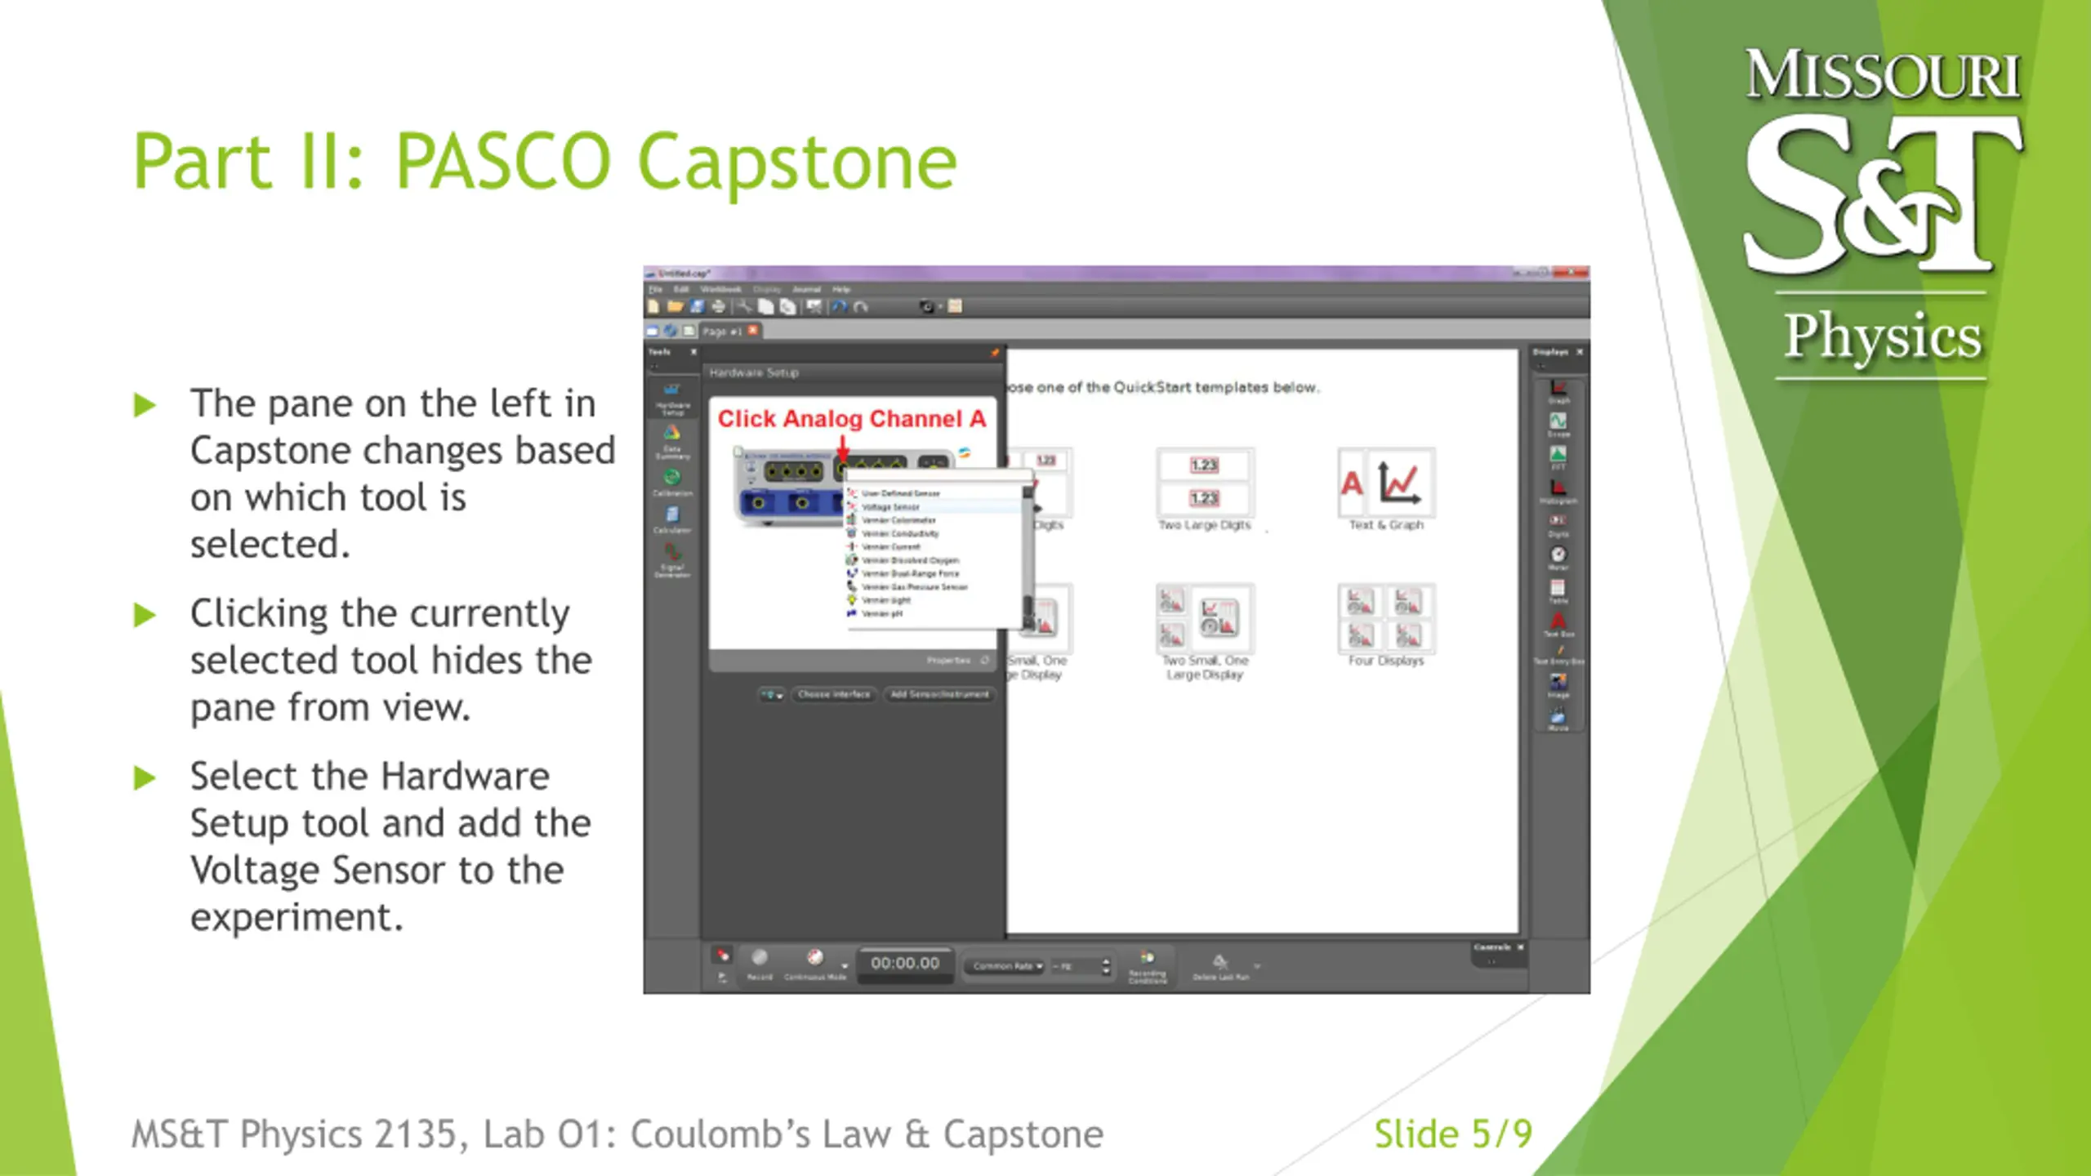The width and height of the screenshot is (2091, 1176).
Task: Choose Voltage Sensor from the sensor list
Action: 934,507
